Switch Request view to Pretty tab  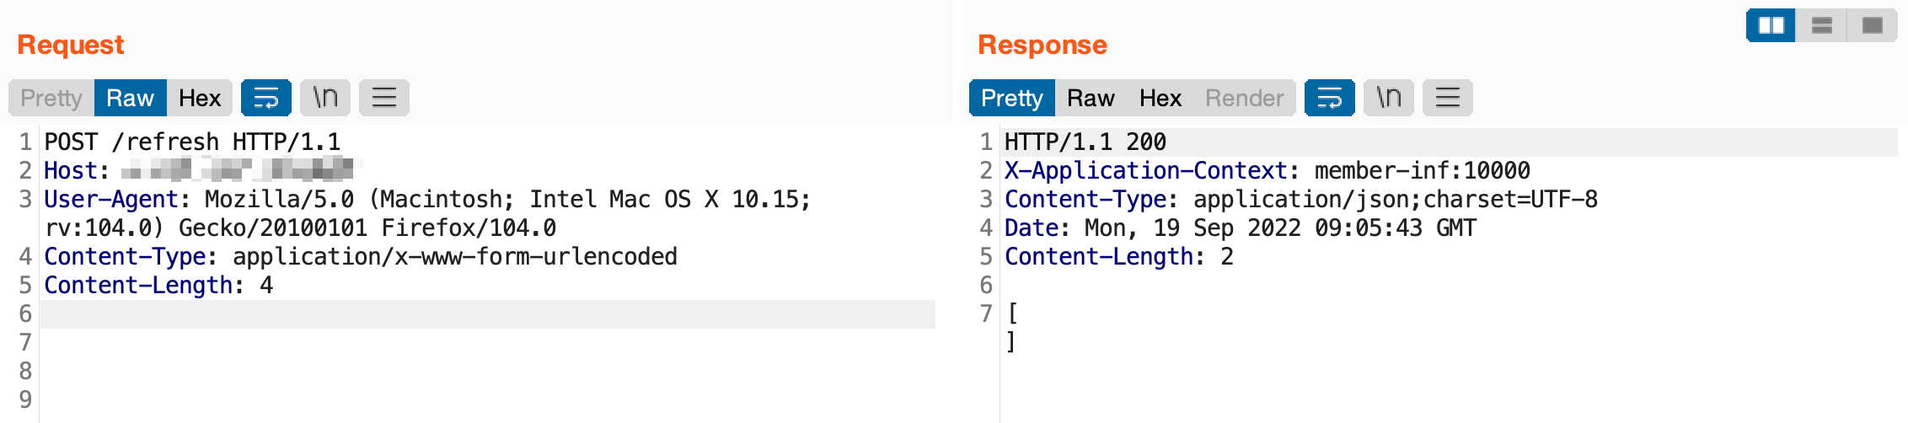coord(51,98)
